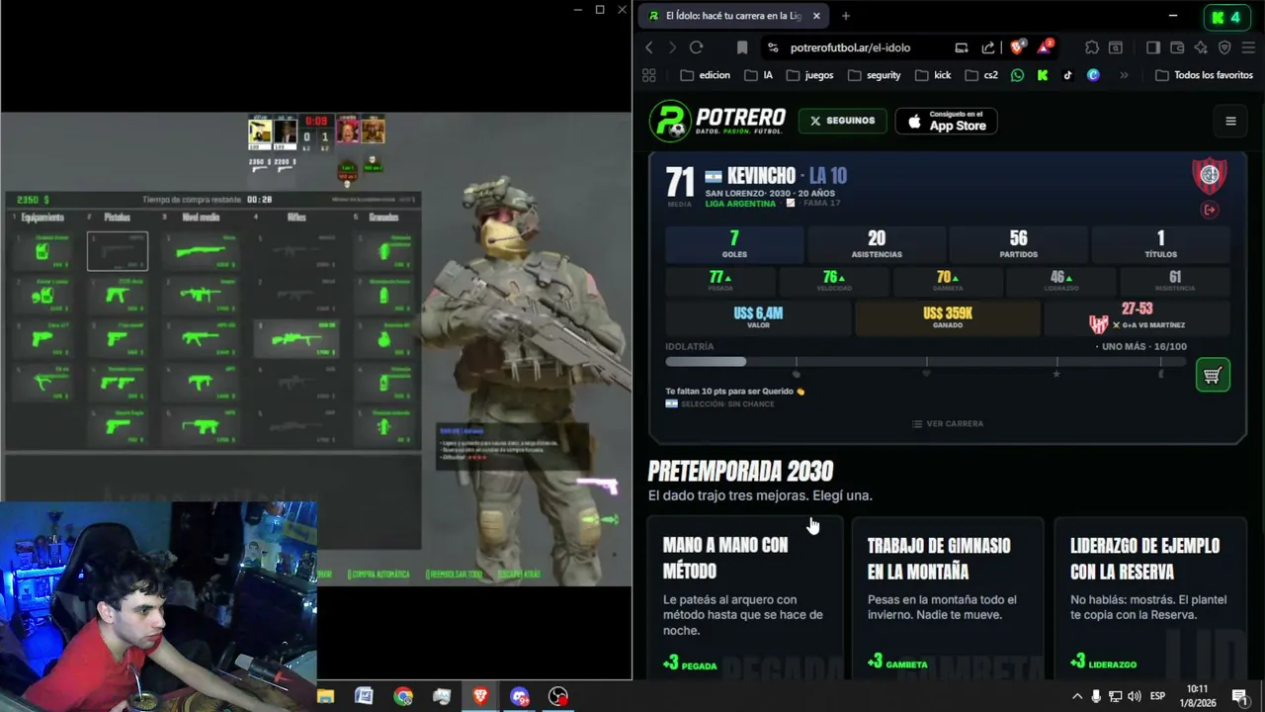Screen dimensions: 1265x712
Task: Expand Todos los favoritos folder
Action: coord(1204,75)
